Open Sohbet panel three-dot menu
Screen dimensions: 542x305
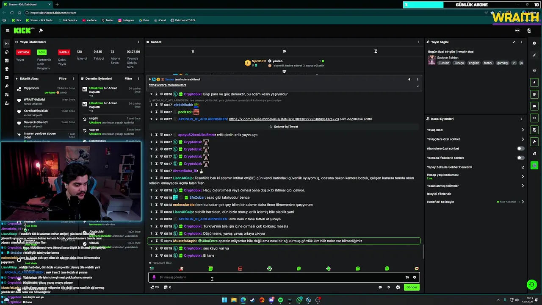(419, 42)
